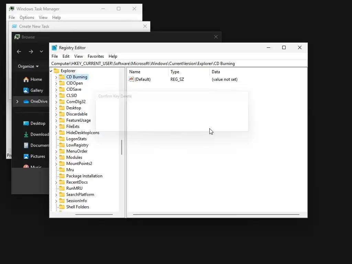
Task: Expand the RecentDocs key
Action: click(56, 183)
